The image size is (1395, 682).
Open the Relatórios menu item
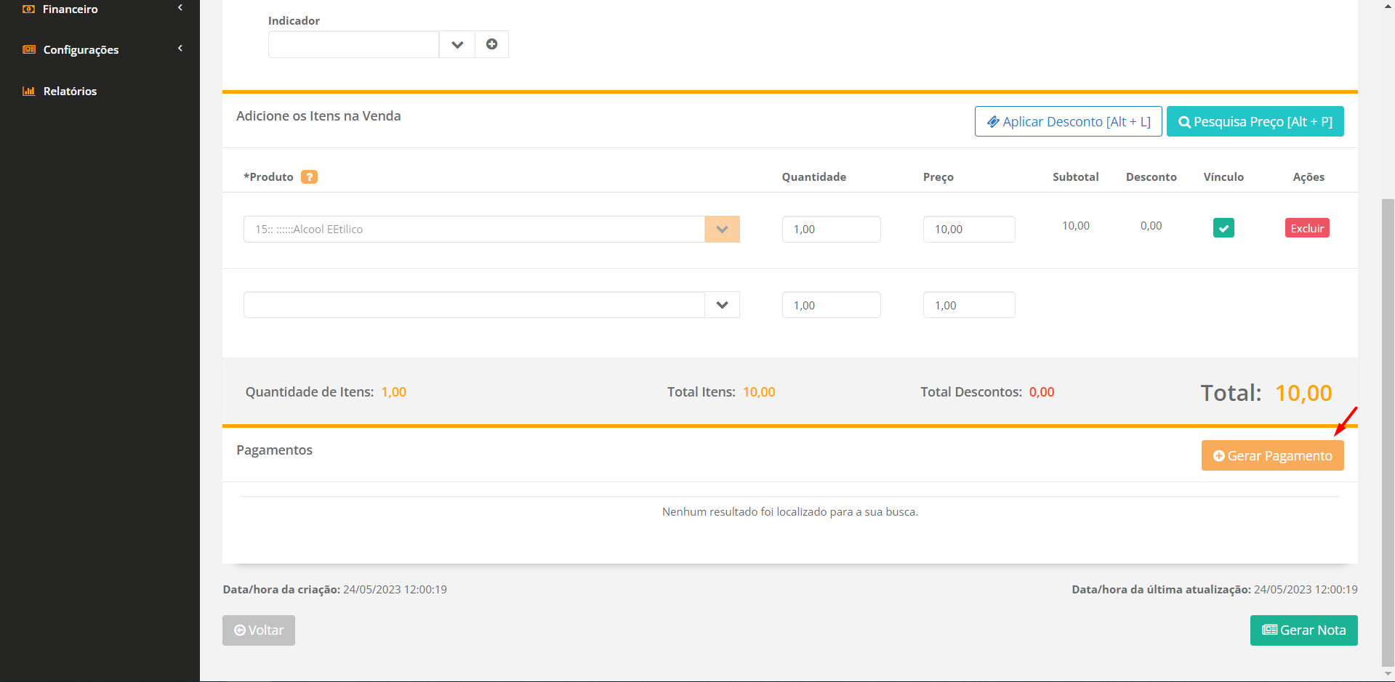point(70,91)
